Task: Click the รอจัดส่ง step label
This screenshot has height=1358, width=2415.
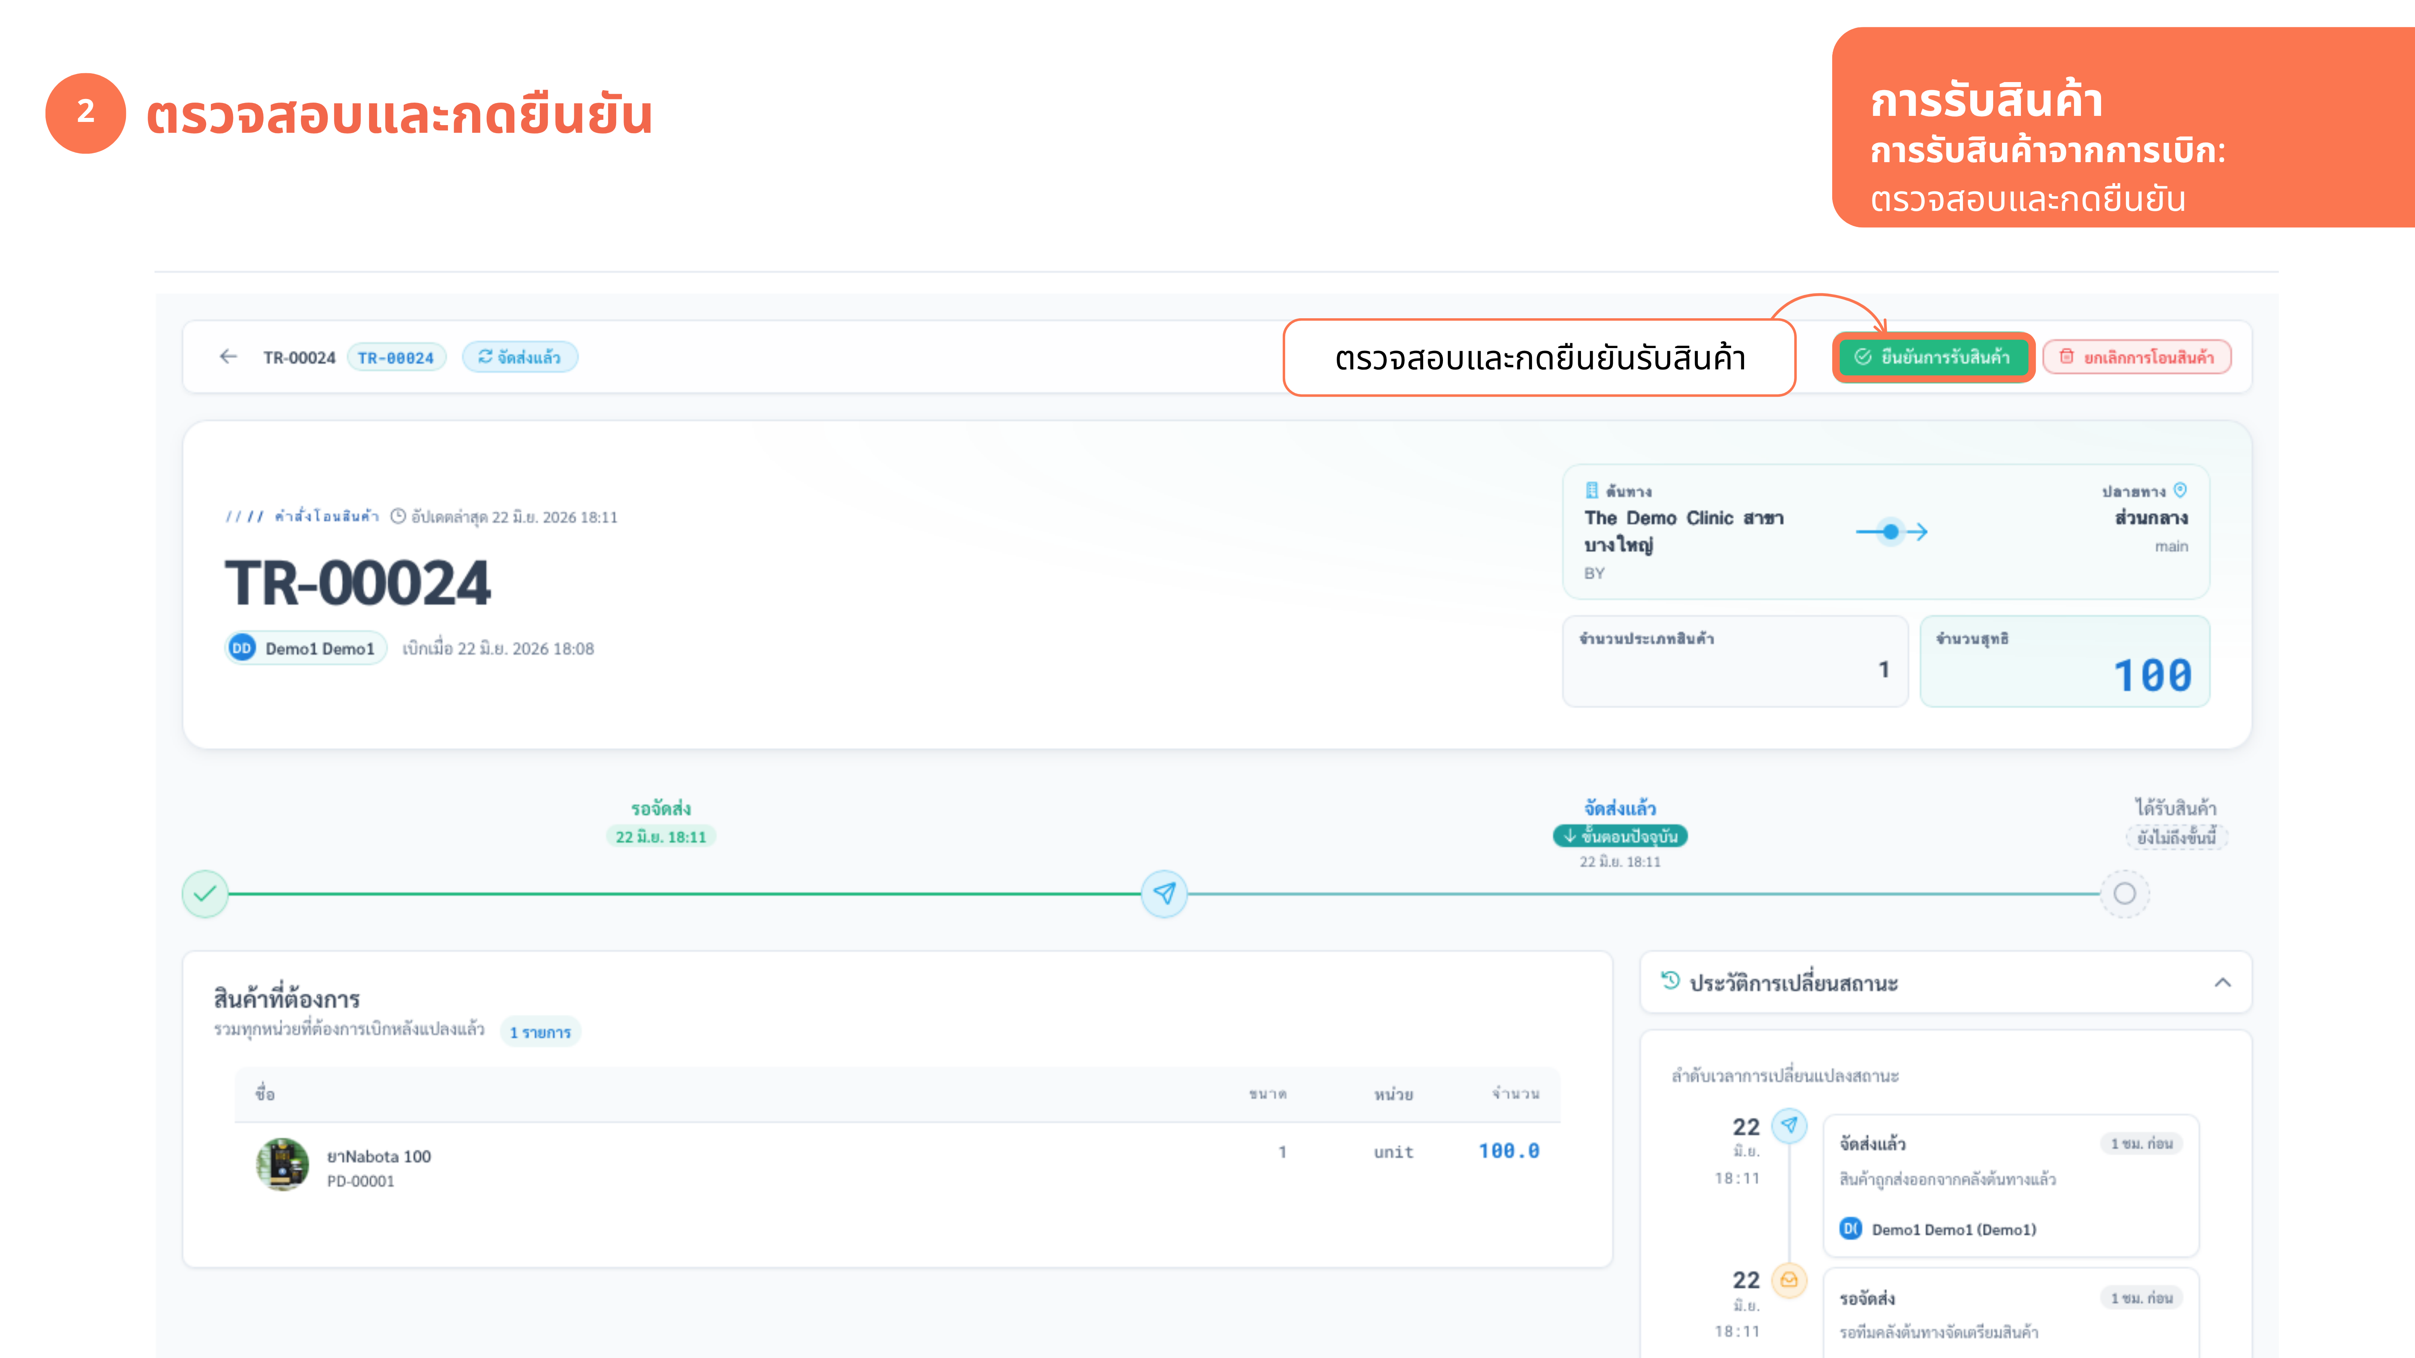Action: (661, 808)
